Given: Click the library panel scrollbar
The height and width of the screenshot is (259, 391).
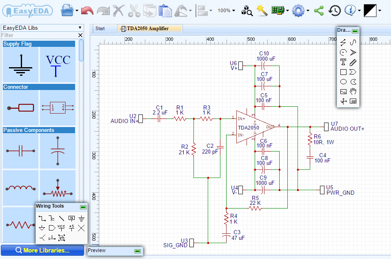Looking at the screenshot, I should pyautogui.click(x=81, y=50).
